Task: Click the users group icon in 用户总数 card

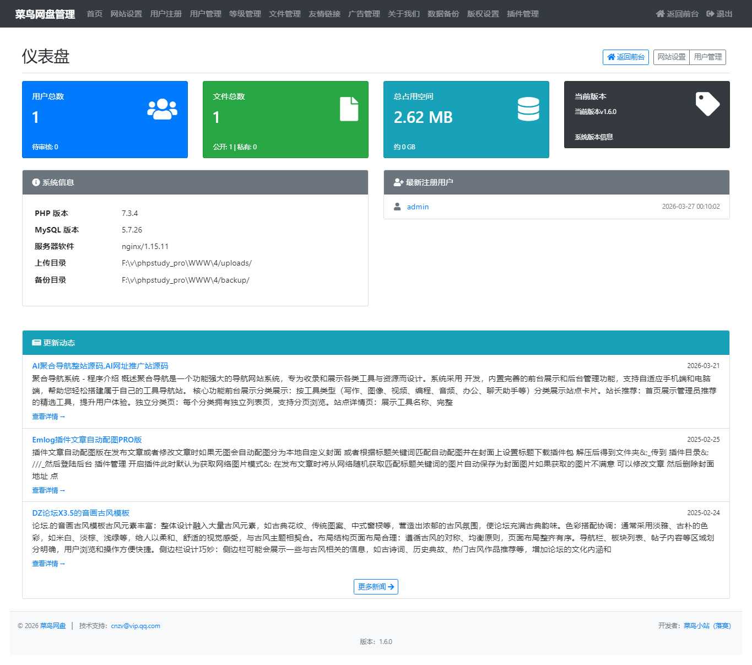Action: [x=162, y=109]
